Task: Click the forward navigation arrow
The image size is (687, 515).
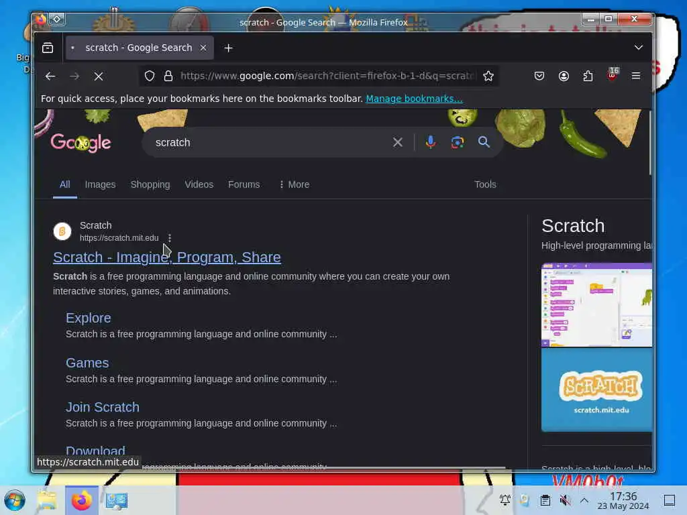Action: (74, 76)
